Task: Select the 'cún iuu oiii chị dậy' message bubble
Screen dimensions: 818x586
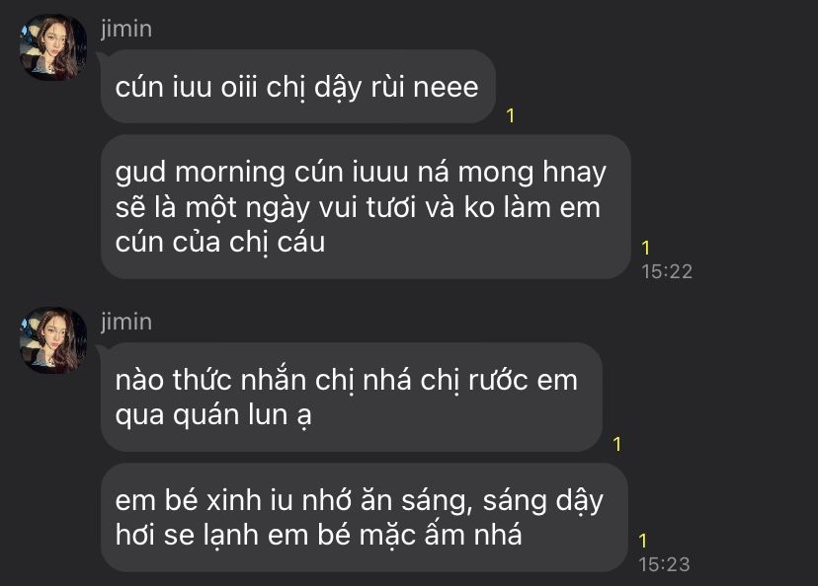Action: (298, 87)
